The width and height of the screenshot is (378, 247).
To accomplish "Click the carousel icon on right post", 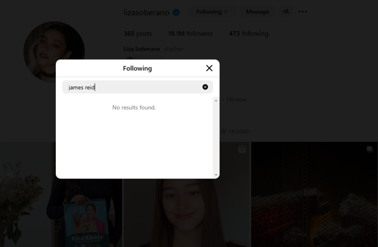I will point(370,149).
